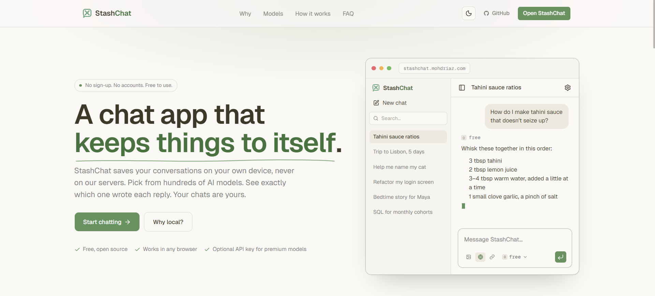This screenshot has height=296, width=655.
Task: Click the search magnifier icon
Action: [376, 118]
